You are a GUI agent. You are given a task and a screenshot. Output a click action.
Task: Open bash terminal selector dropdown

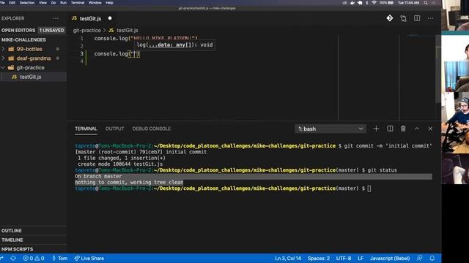tap(330, 129)
